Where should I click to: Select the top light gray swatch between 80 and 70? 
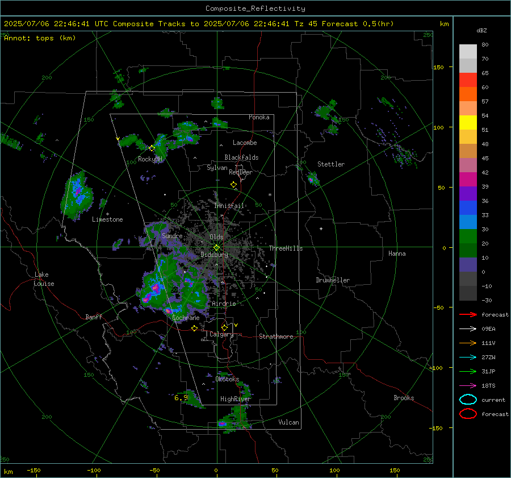pos(468,52)
